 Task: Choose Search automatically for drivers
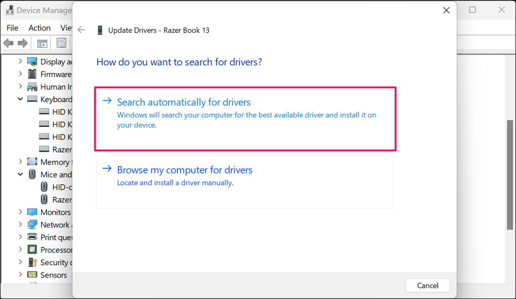245,119
